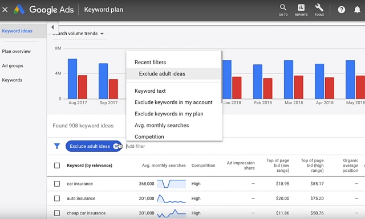Check the auto insurance row checkbox
Image resolution: width=365 pixels, height=219 pixels.
(57, 199)
